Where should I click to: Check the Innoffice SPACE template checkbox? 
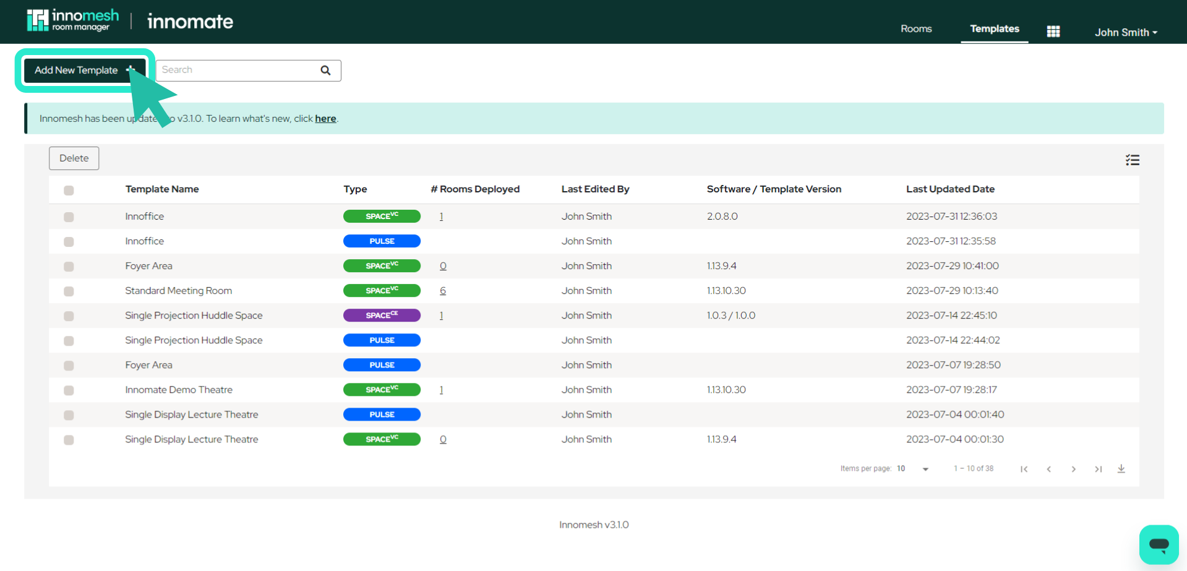[x=69, y=217]
